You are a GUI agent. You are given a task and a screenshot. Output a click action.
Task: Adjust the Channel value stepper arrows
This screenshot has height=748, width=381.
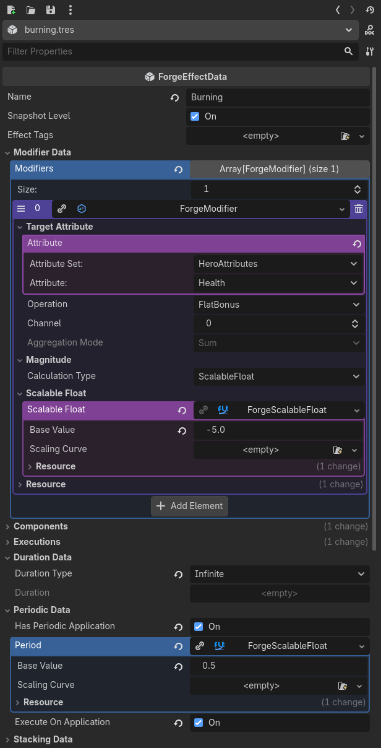pyautogui.click(x=355, y=324)
